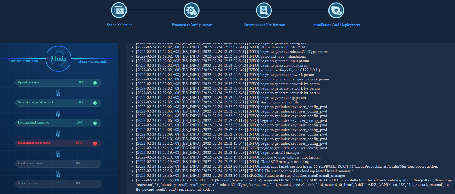Click the log line OS memory total :64325 M
The width and height of the screenshot is (455, 194).
coord(221,47)
